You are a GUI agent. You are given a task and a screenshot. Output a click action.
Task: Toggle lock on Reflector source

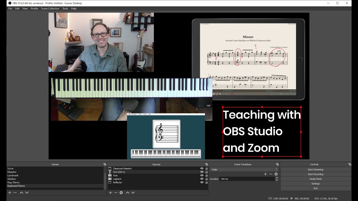tap(206, 182)
